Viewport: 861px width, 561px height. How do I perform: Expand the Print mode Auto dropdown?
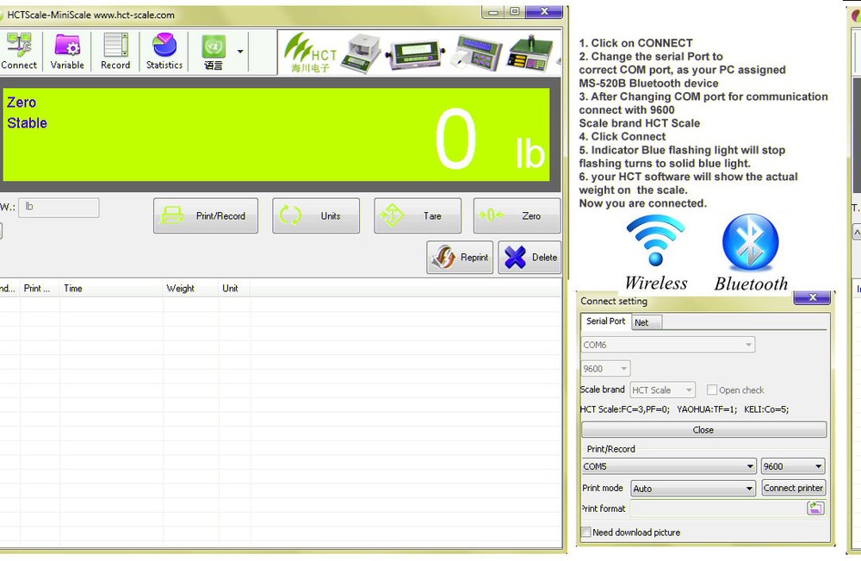click(x=693, y=489)
